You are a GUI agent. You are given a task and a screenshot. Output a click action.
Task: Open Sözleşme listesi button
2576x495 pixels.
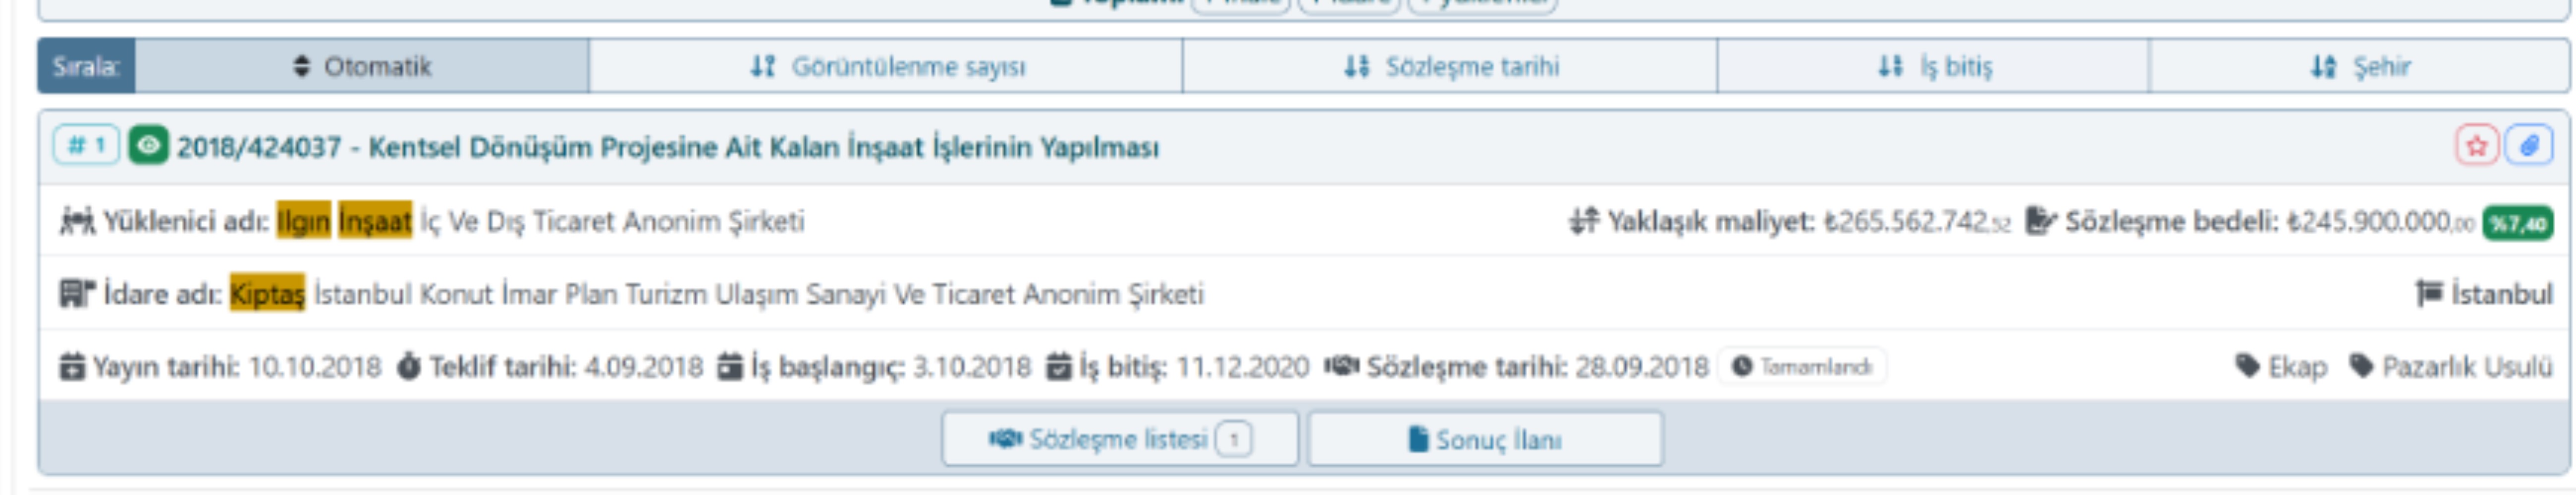[x=1120, y=439]
